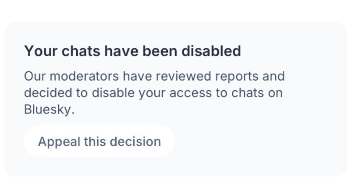Click the word "reviewed" in the description
The image size is (359, 184).
(x=183, y=76)
